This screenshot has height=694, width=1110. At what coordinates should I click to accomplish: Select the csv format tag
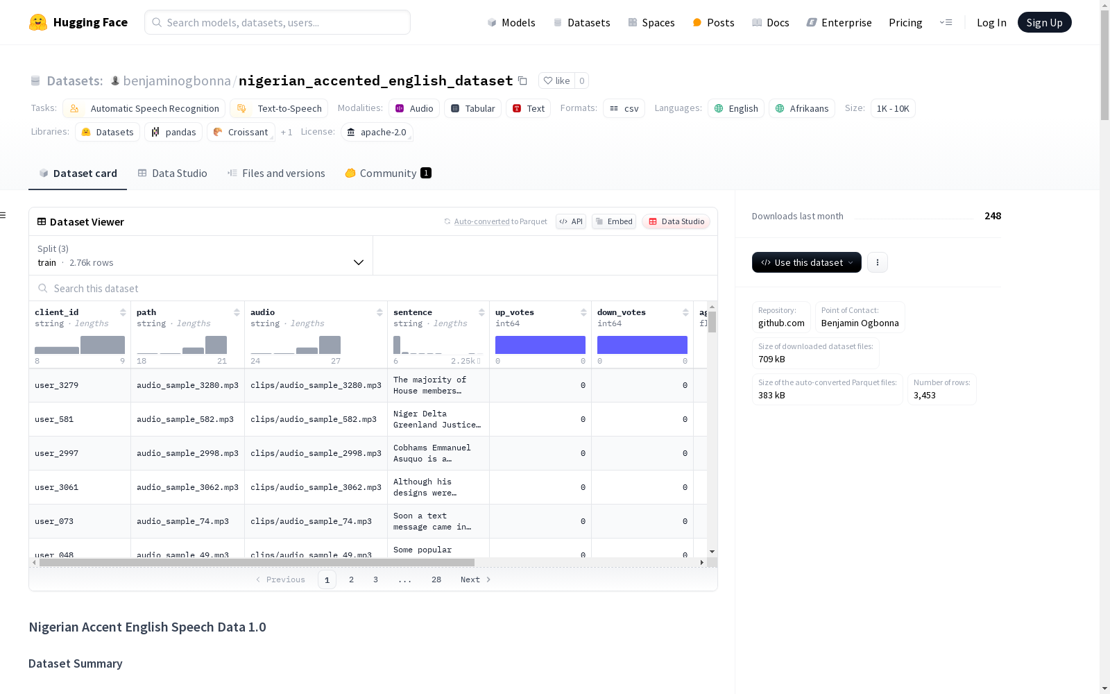(624, 108)
